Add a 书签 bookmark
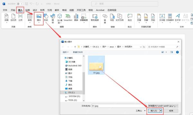193x115 pixels. click(x=112, y=18)
